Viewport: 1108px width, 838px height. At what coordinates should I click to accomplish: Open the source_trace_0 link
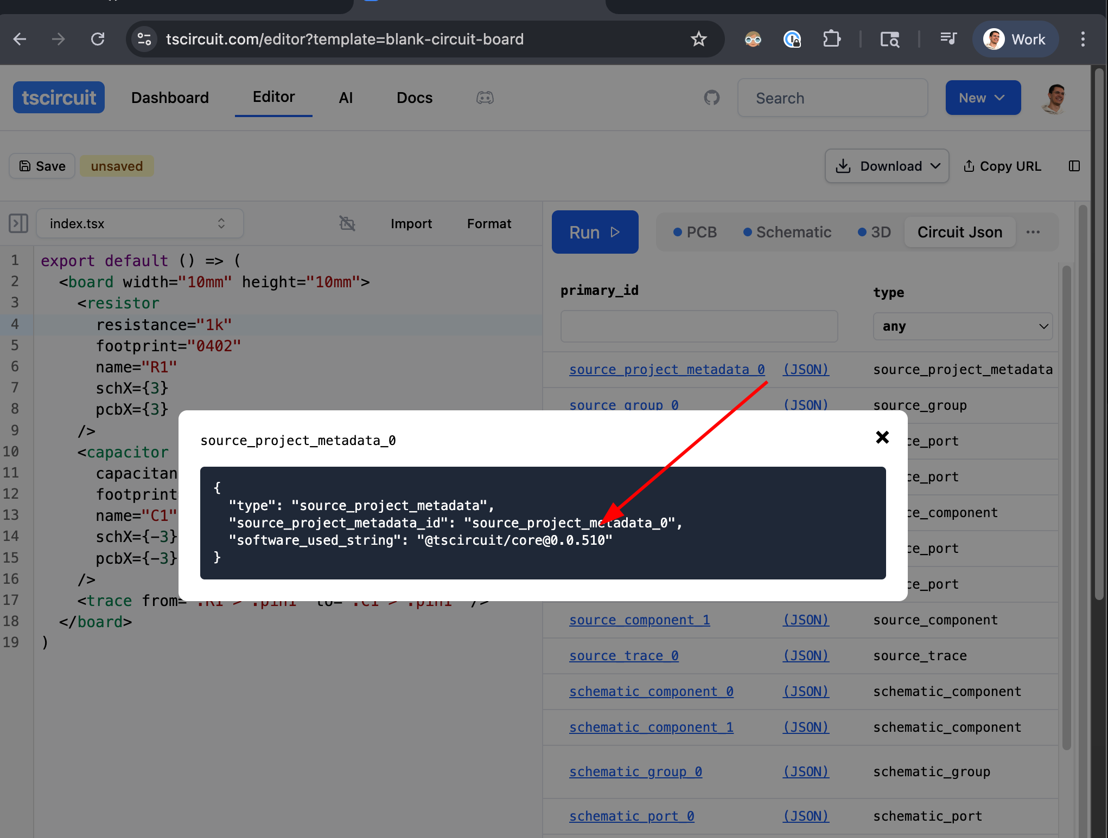coord(623,655)
